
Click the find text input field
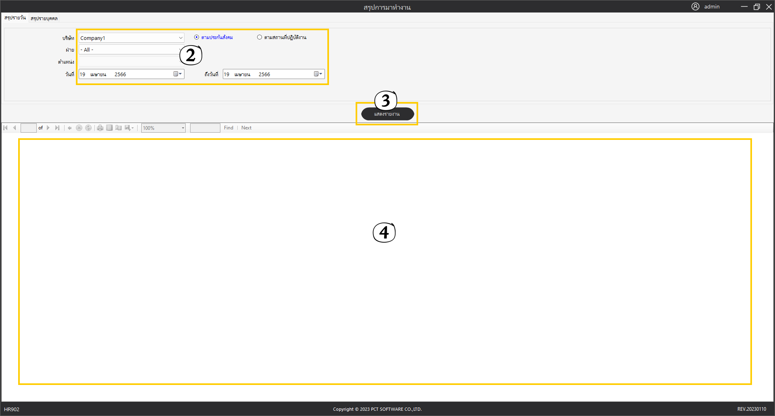(x=205, y=128)
